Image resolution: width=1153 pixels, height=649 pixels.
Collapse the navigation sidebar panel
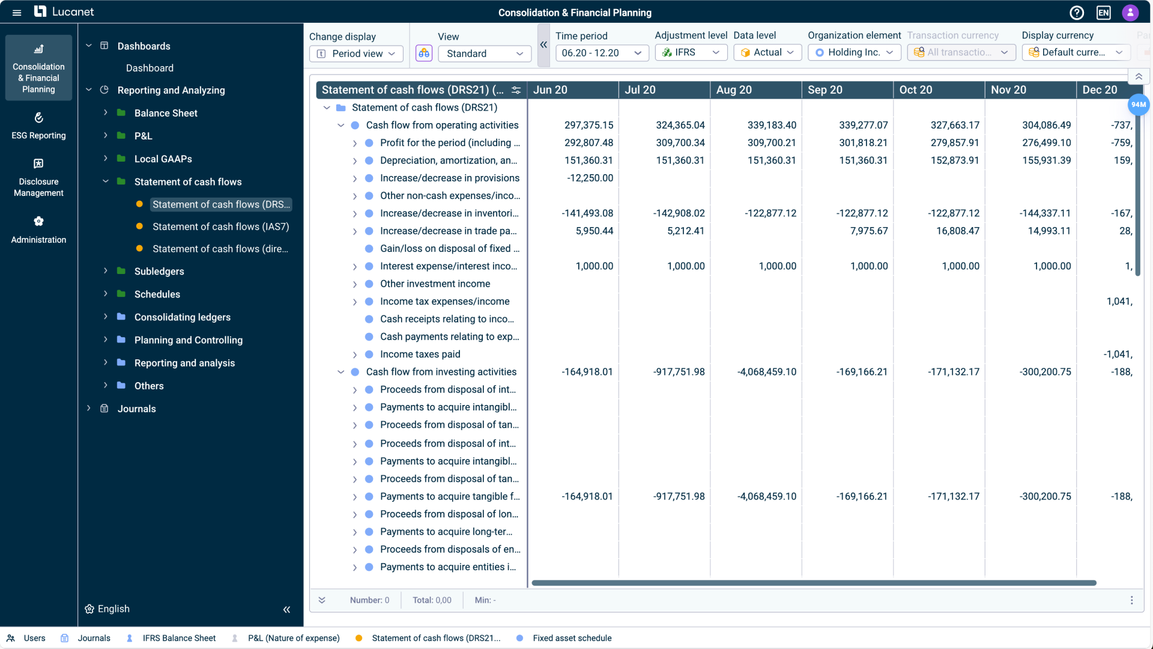click(286, 609)
